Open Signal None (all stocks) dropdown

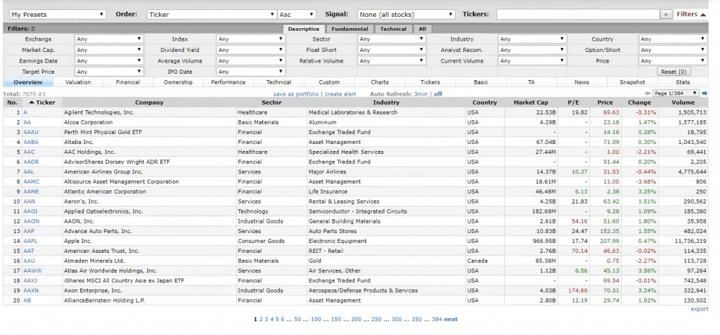(406, 14)
